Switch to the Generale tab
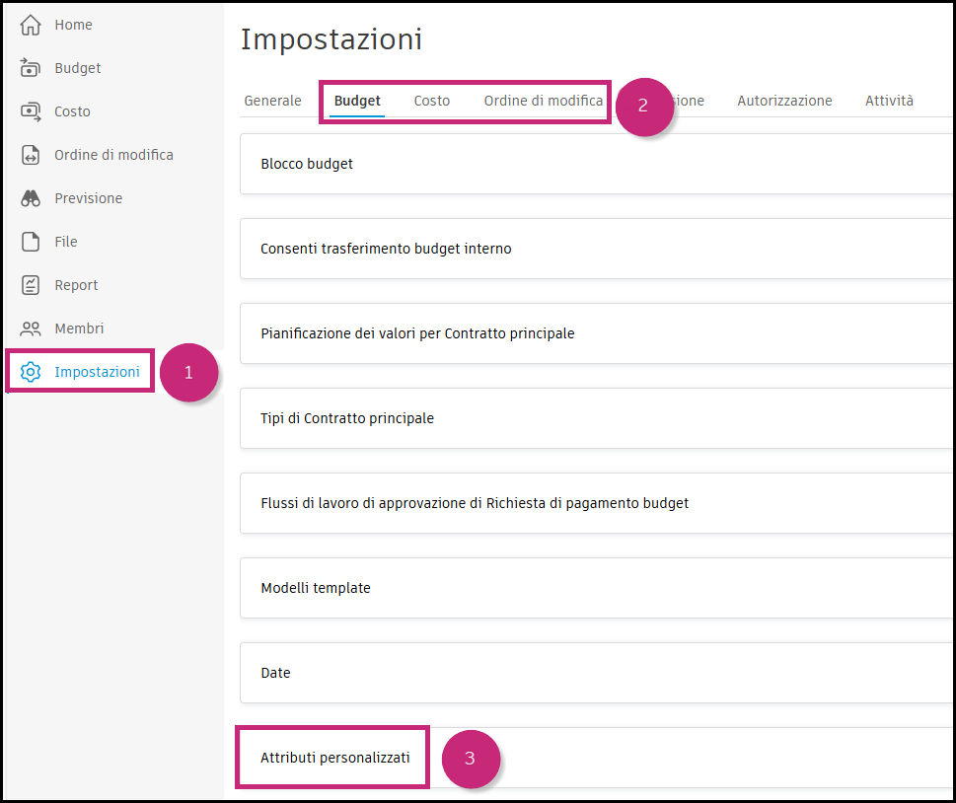 272,100
